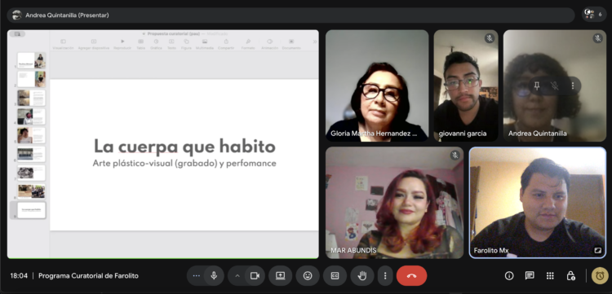This screenshot has height=294, width=612.
Task: Open audio settings dots beside microphone
Action: click(x=197, y=276)
